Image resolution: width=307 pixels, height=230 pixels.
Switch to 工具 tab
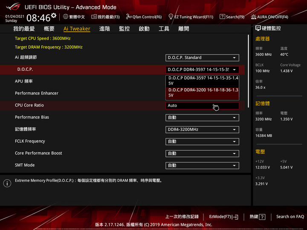coord(164,29)
